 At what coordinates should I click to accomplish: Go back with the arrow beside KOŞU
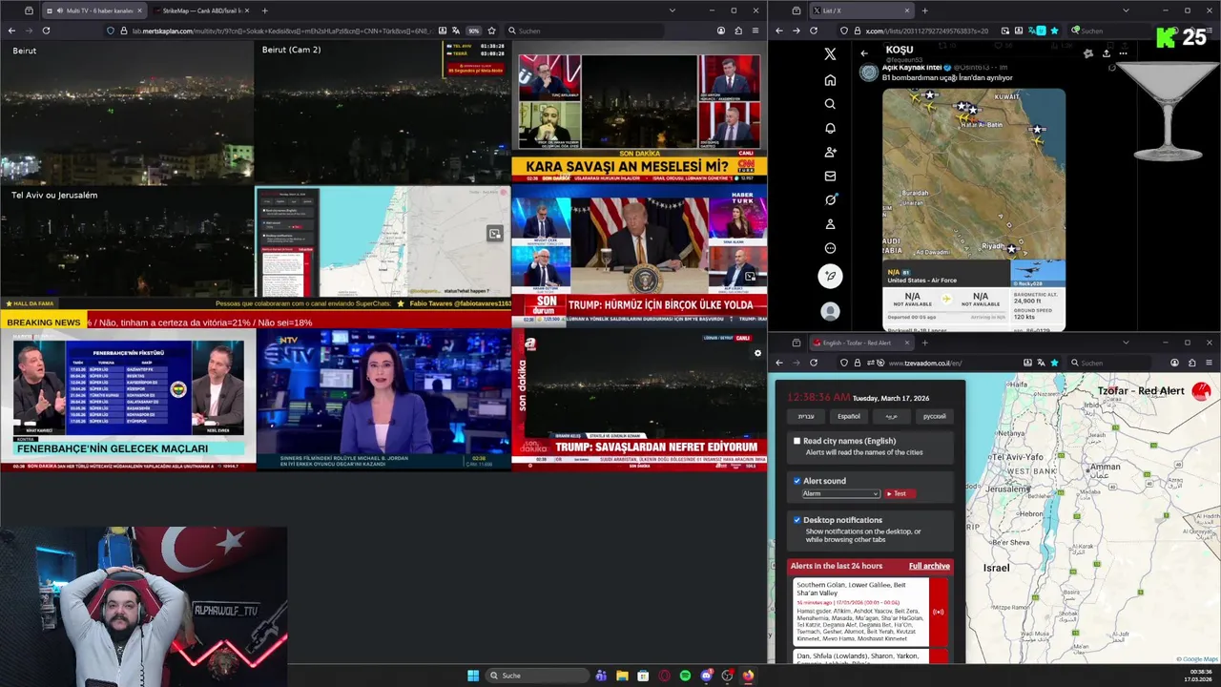tap(864, 53)
